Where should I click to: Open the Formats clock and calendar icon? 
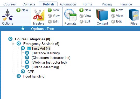pyautogui.click(x=71, y=15)
